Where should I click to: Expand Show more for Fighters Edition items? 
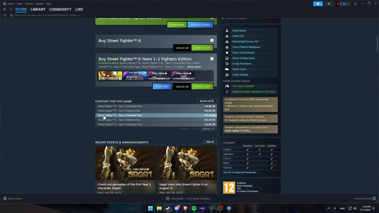tap(194, 67)
